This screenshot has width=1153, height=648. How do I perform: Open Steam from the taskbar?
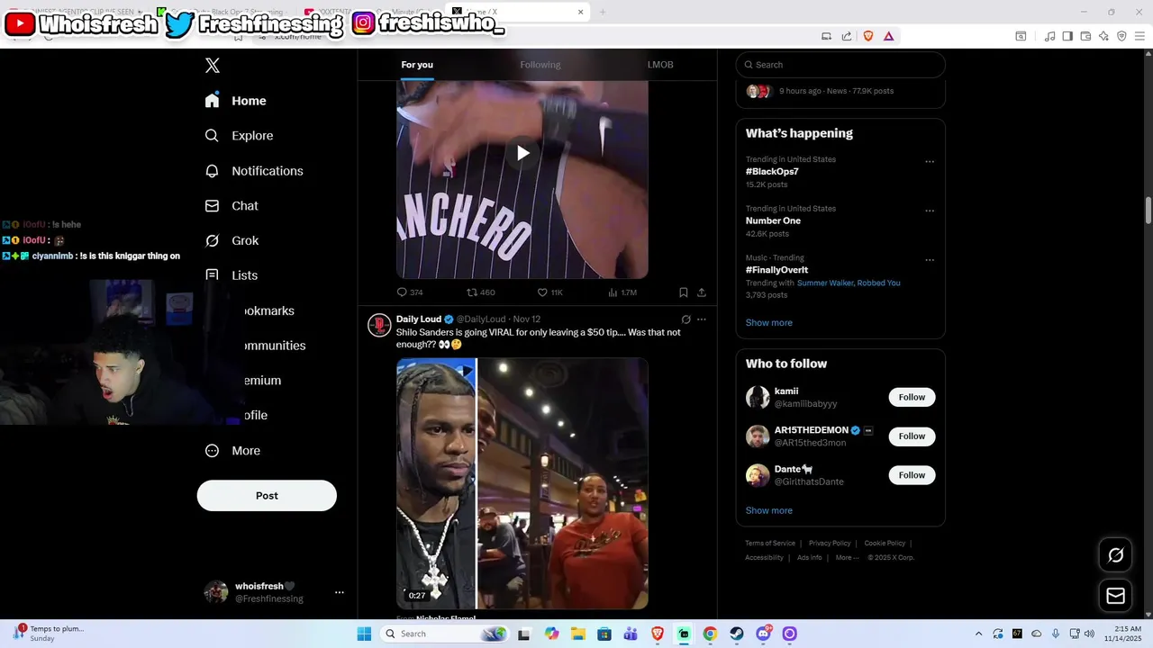pos(737,634)
